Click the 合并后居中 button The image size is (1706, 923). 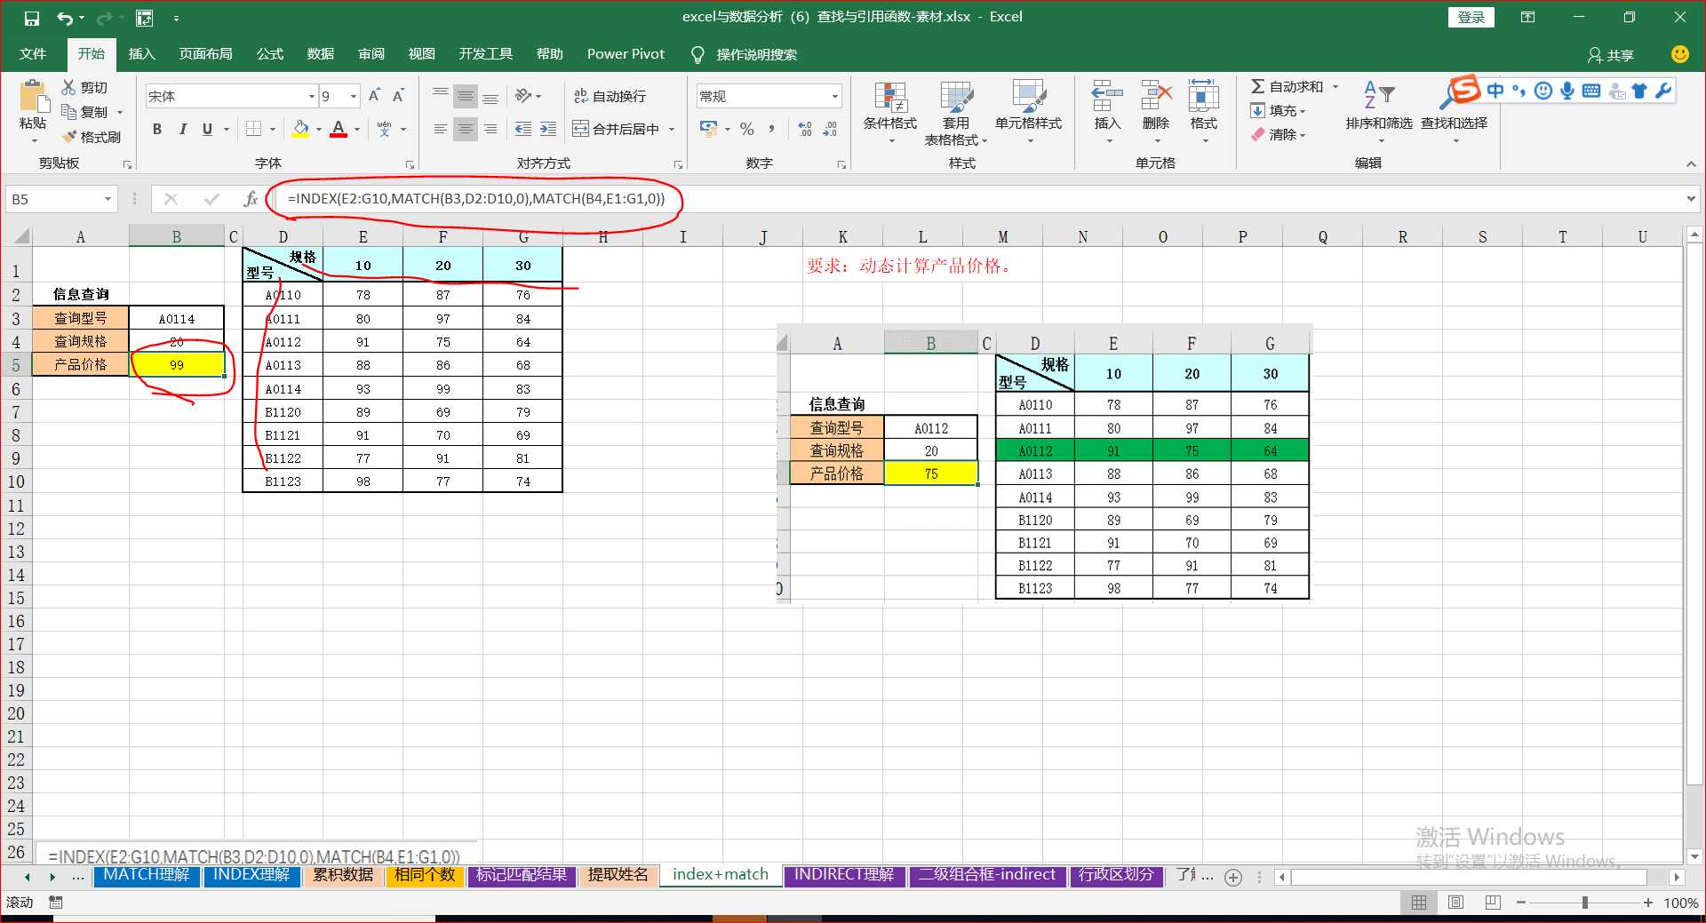(x=617, y=129)
